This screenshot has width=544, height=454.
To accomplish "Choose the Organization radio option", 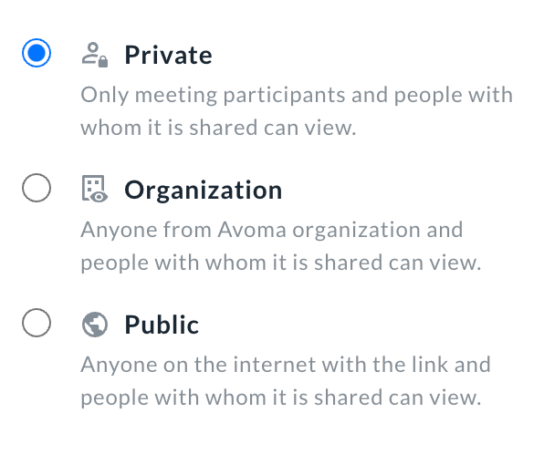I will (x=37, y=188).
